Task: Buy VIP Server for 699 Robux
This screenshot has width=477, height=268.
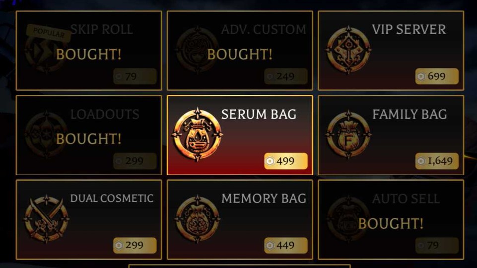Action: pos(436,76)
